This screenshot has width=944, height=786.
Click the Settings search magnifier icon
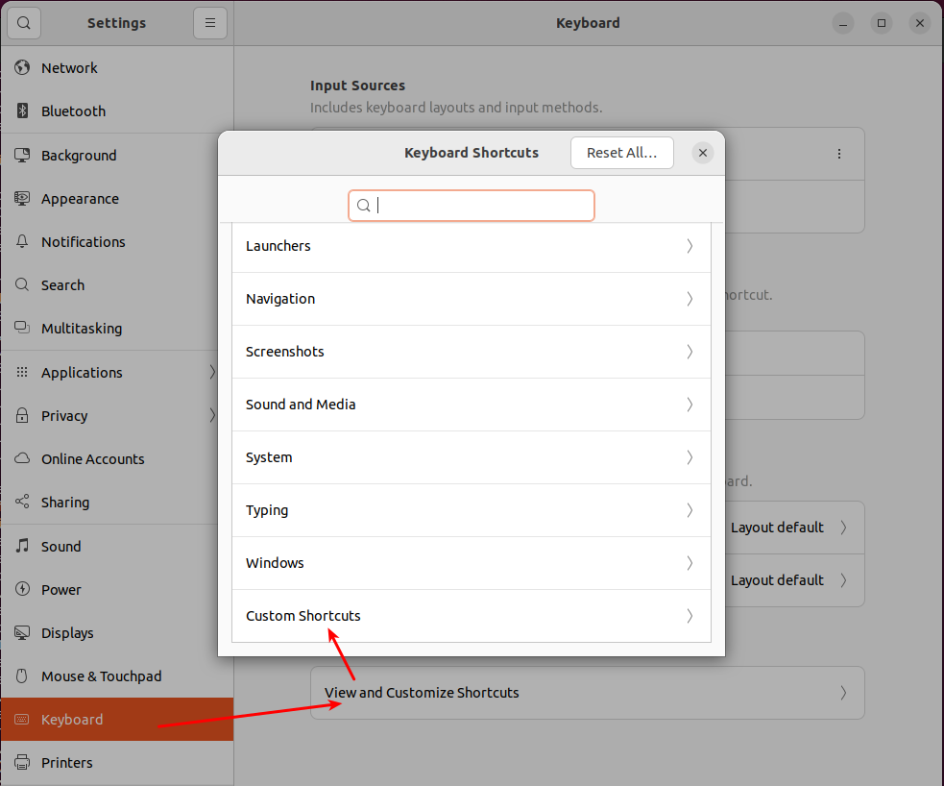click(x=24, y=22)
